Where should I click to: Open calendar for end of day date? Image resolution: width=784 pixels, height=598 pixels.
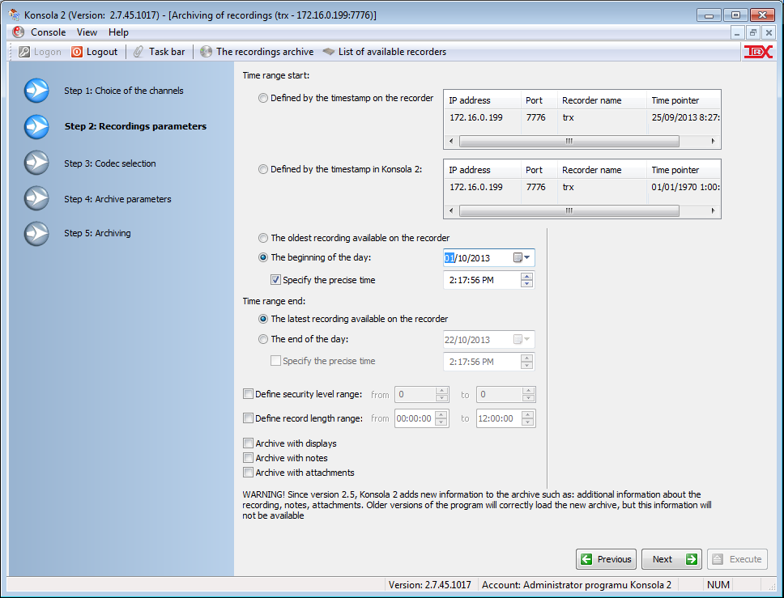(522, 340)
